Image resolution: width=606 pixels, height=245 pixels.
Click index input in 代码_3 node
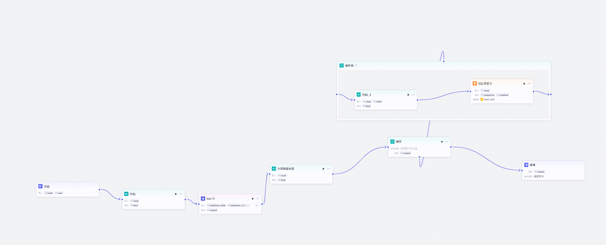pyautogui.click(x=378, y=102)
